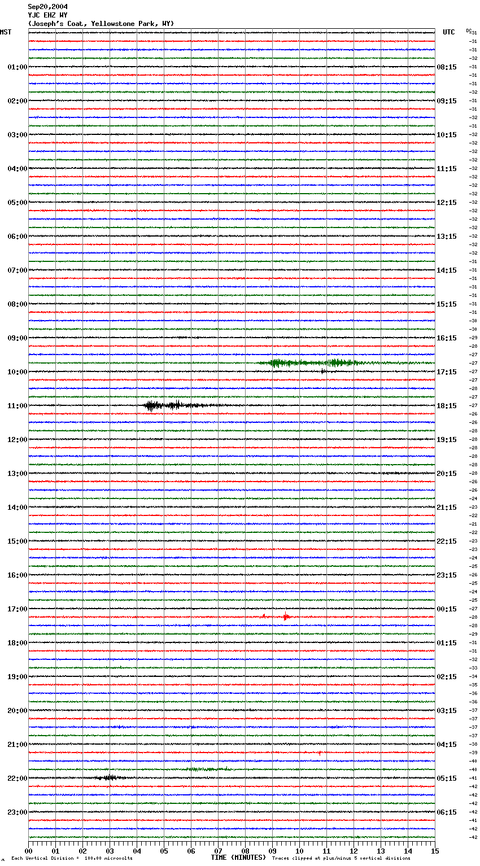
Task: Select the 08:00 MST hour label
Action: pos(17,304)
